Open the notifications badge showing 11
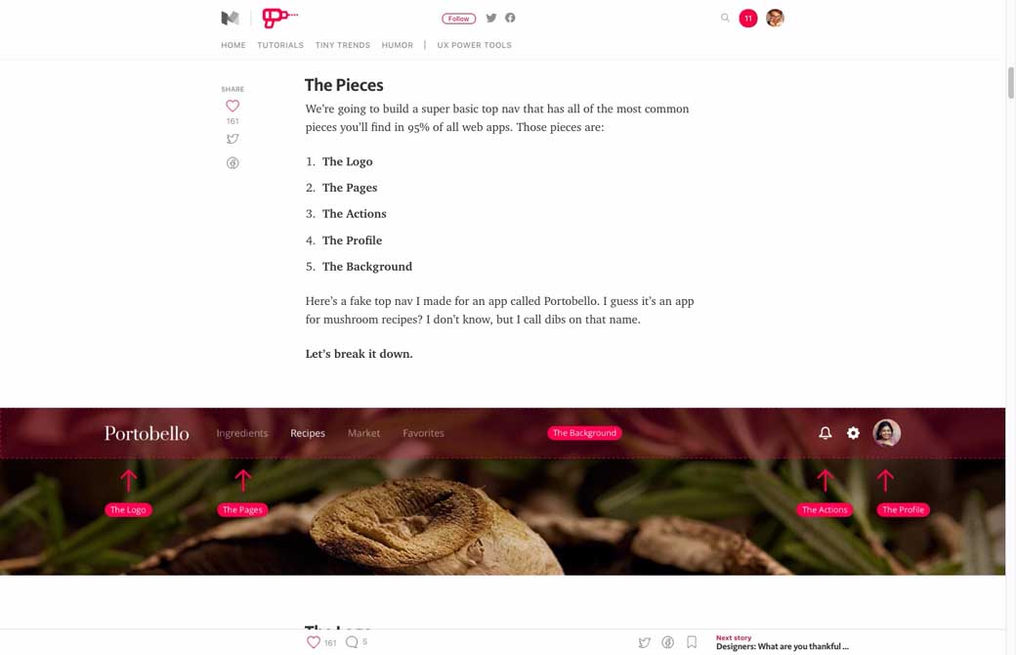 tap(747, 19)
